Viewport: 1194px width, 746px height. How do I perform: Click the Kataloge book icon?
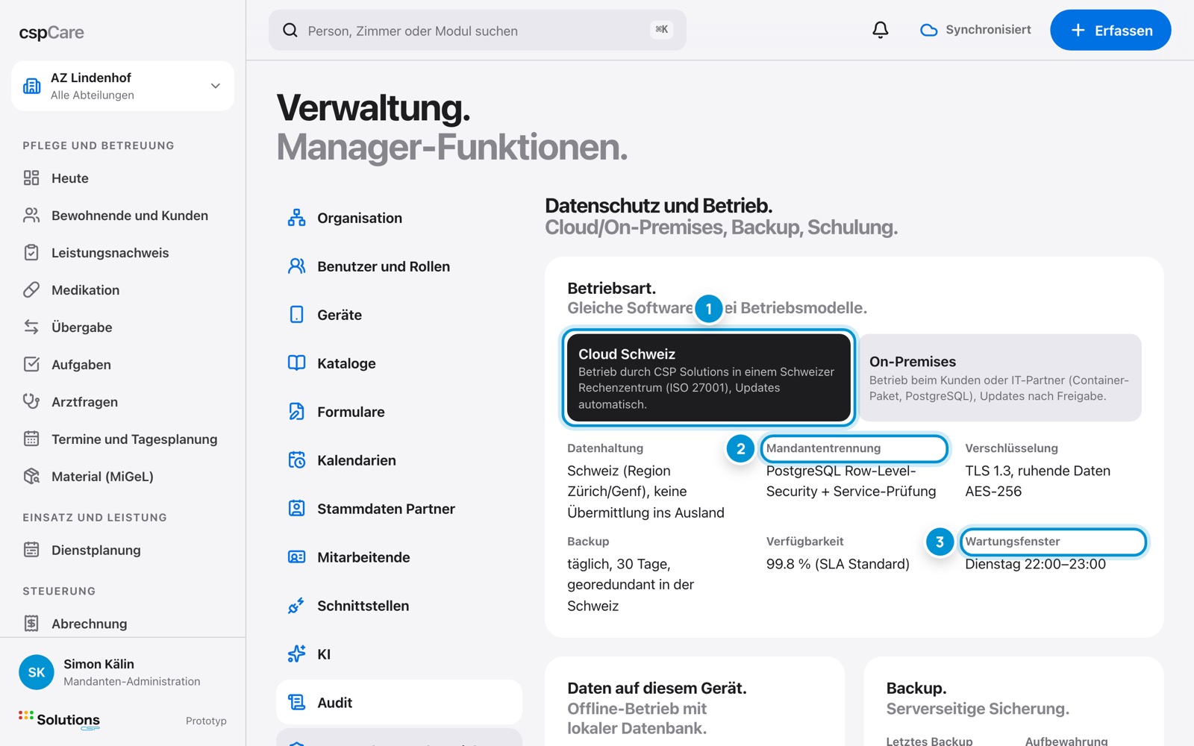296,363
